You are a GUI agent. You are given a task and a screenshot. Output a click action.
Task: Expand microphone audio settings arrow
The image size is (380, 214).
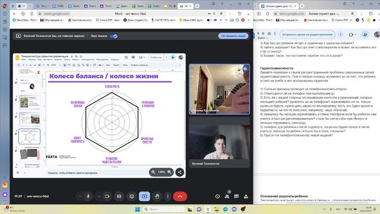pyautogui.click(x=80, y=196)
